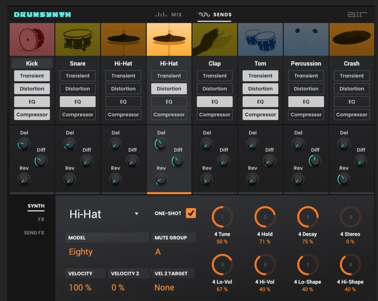Click the AIR logo icon
The width and height of the screenshot is (378, 301).
click(x=357, y=14)
